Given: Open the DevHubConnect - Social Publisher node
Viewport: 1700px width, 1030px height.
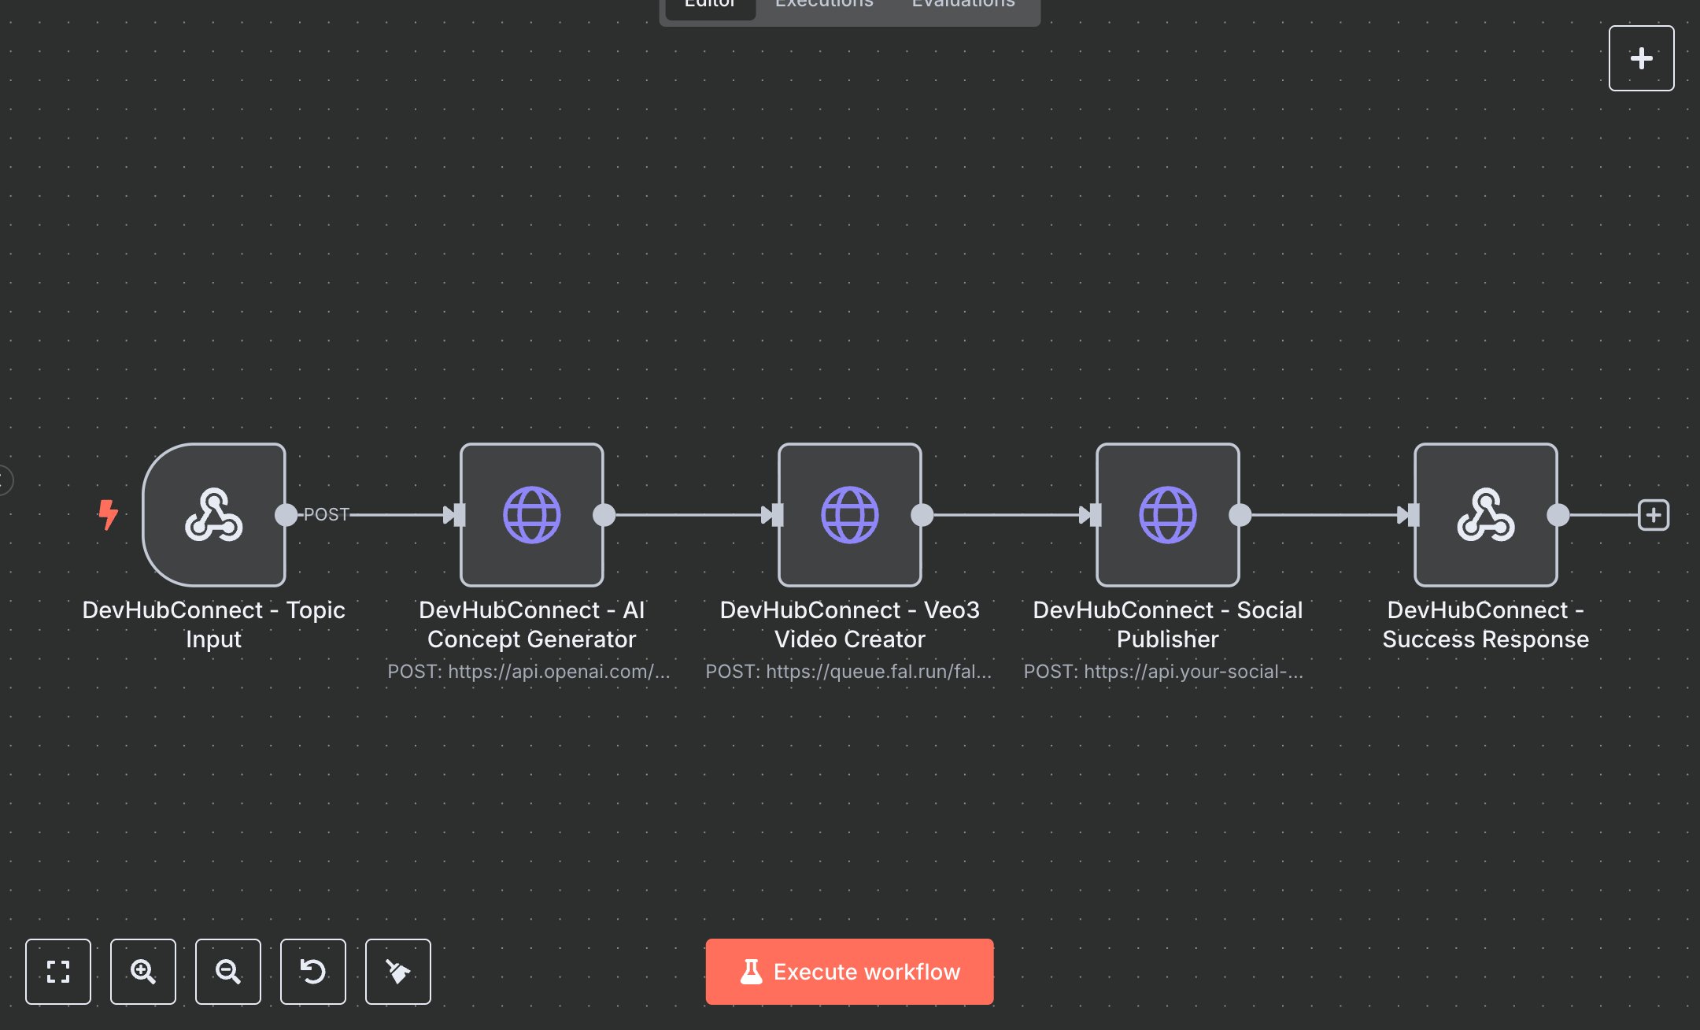Looking at the screenshot, I should (1167, 515).
